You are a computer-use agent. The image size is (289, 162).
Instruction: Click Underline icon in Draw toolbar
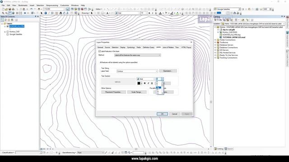[x=156, y=13]
